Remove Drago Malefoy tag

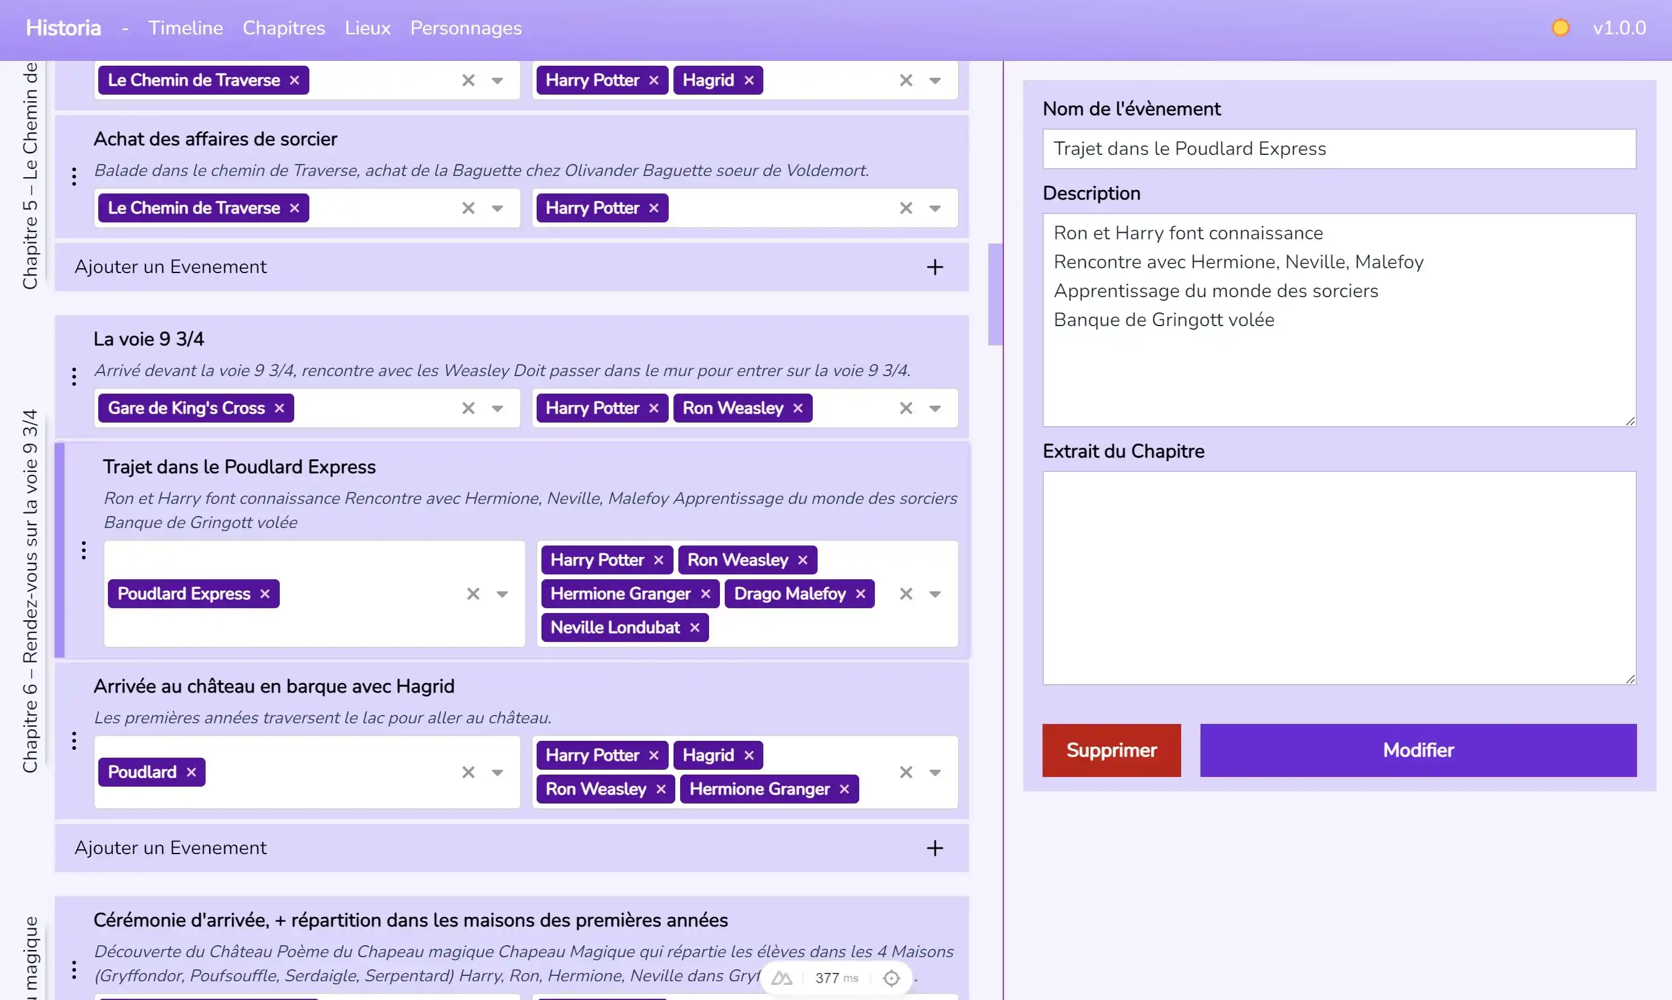(x=860, y=594)
